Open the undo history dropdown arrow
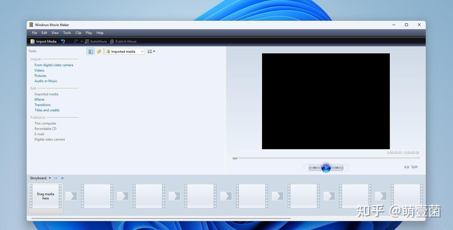The image size is (453, 230). (69, 42)
